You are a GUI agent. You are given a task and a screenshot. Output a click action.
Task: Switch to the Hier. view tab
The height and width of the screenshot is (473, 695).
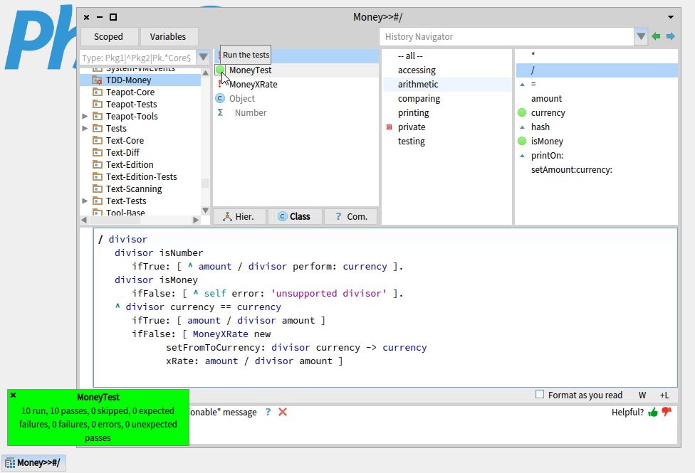240,216
